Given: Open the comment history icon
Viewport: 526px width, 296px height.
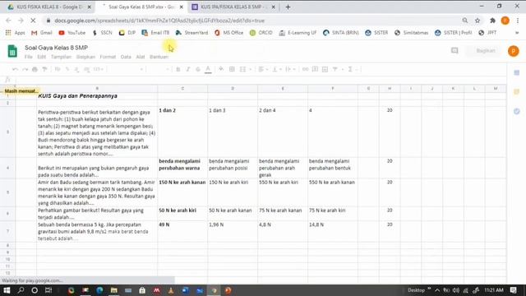Looking at the screenshot, I should point(454,51).
